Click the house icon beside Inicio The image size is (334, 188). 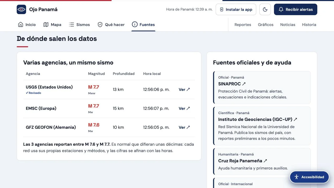coord(21,25)
